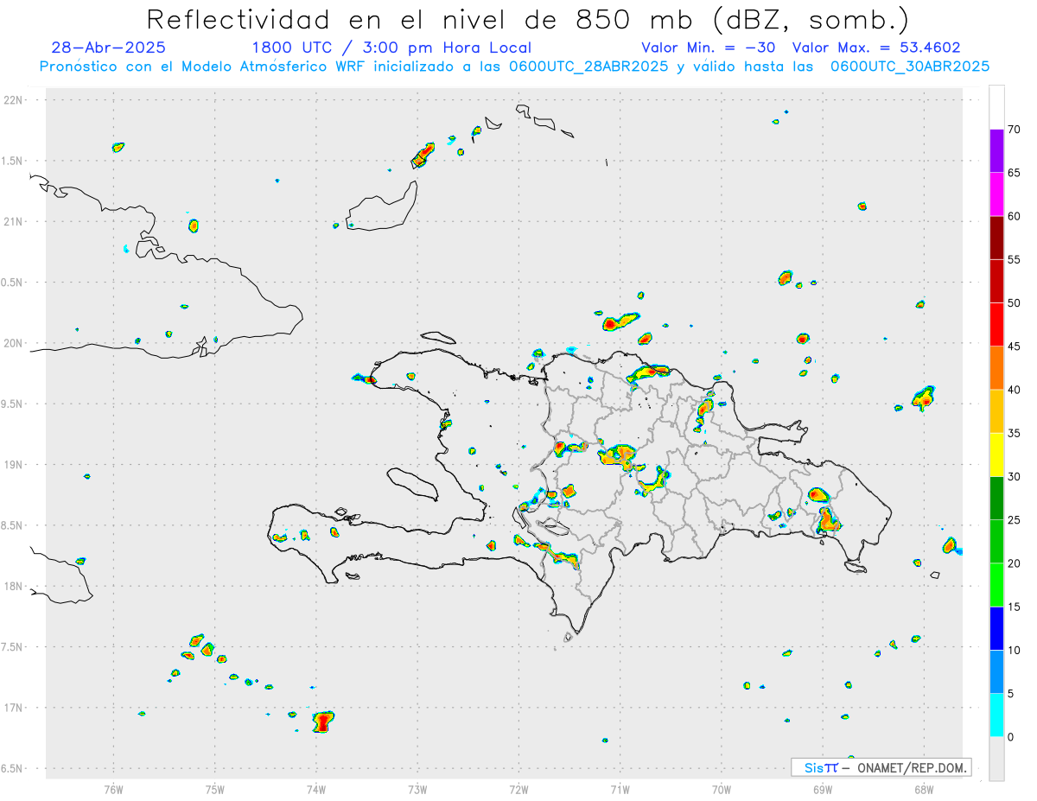Click the latitude label '21N'
Screen dimensions: 1037x801
click(x=15, y=221)
